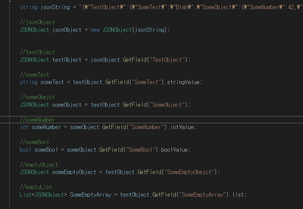This screenshot has height=209, width=303.
Task: Click the //someNumber comment on highlighted line
Action: click(x=37, y=120)
